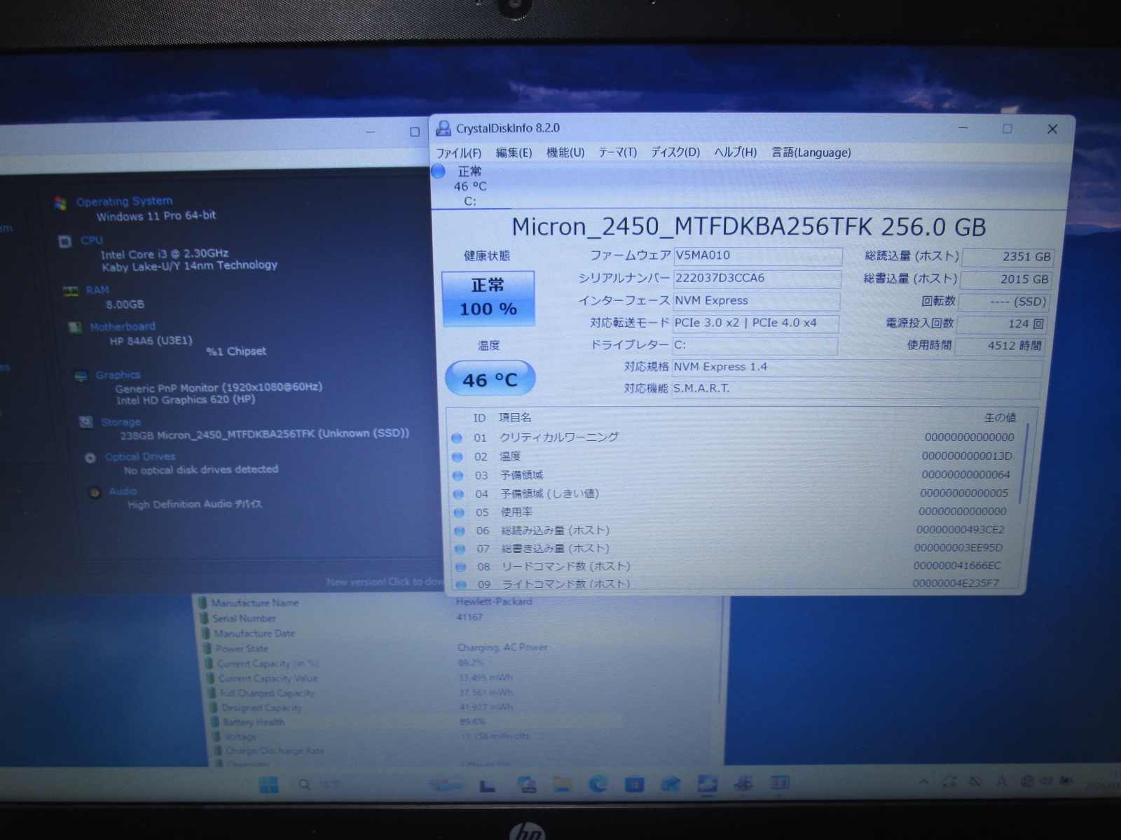Open the ファイル(F) menu
1121x840 pixels.
tap(458, 153)
